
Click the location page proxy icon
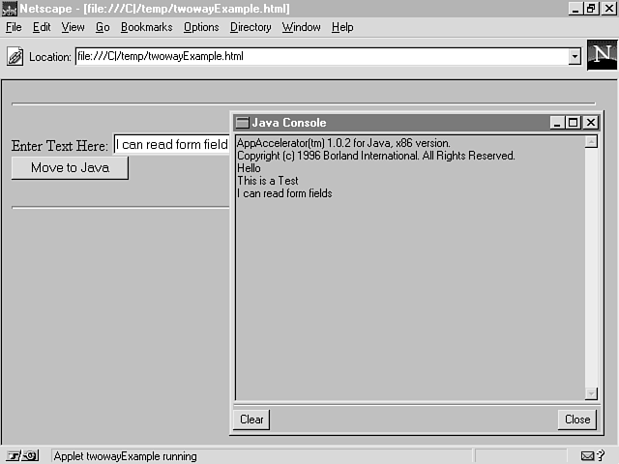click(15, 56)
